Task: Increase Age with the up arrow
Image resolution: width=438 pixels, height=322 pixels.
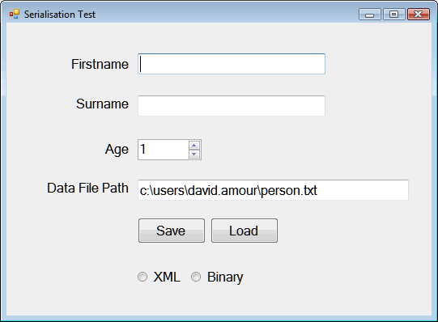Action: (194, 146)
